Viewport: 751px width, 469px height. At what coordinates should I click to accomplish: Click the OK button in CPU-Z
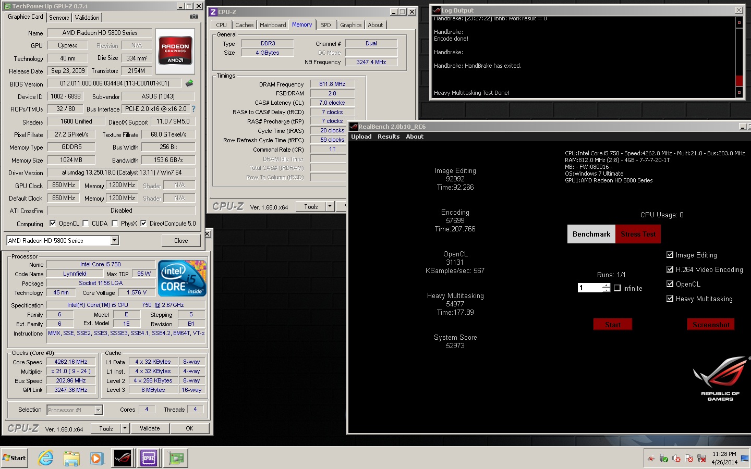click(x=189, y=428)
